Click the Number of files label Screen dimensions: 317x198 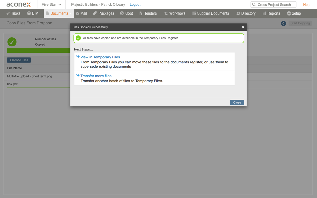coord(46,39)
